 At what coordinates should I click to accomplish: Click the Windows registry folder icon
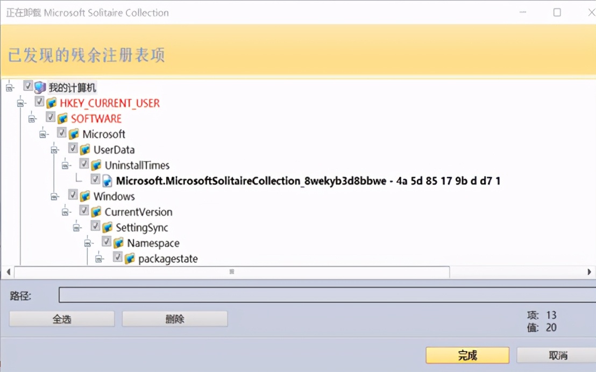[x=85, y=196]
